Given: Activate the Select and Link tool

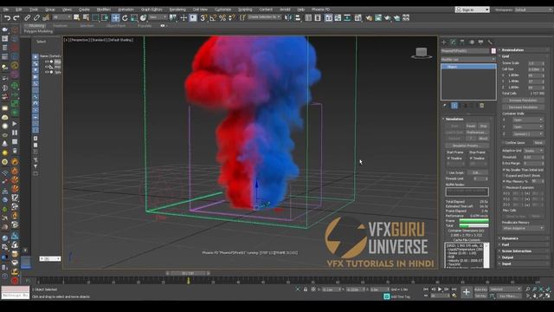Looking at the screenshot, I should (x=27, y=17).
